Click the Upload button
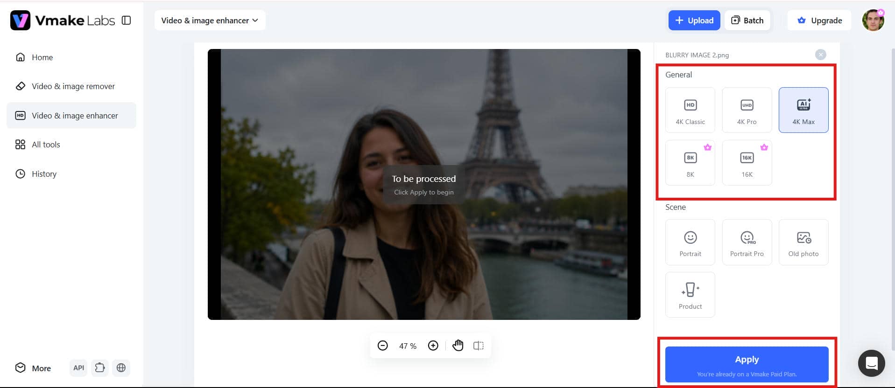This screenshot has width=895, height=388. 694,21
